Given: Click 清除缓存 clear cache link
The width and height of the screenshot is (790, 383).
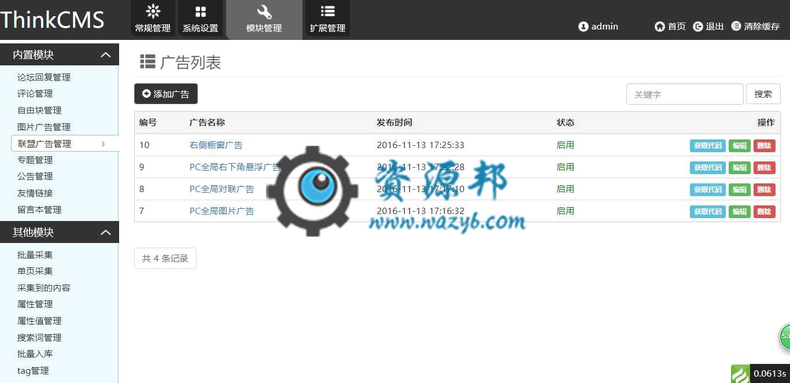Looking at the screenshot, I should pyautogui.click(x=755, y=27).
